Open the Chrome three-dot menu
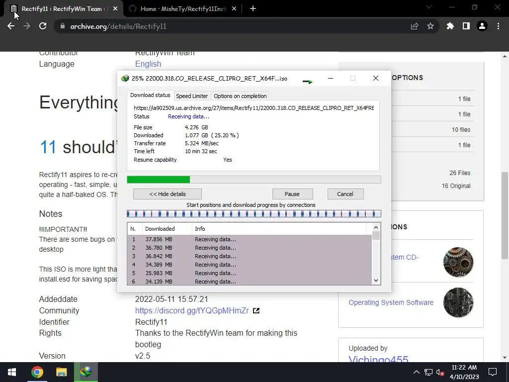The width and height of the screenshot is (509, 382). pos(498,26)
